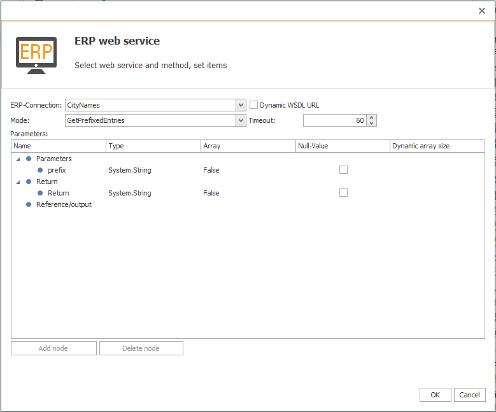Click the blue bullet beside prefix item
This screenshot has width=496, height=412.
[x=40, y=170]
